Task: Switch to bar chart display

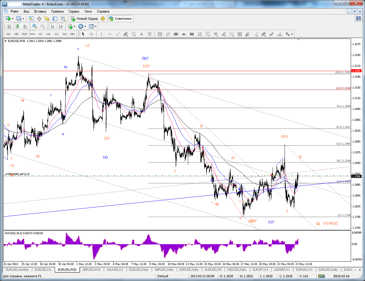Action: pyautogui.click(x=9, y=26)
